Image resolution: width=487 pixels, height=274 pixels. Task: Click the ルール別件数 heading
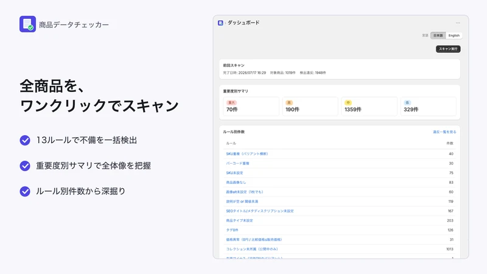(x=234, y=132)
